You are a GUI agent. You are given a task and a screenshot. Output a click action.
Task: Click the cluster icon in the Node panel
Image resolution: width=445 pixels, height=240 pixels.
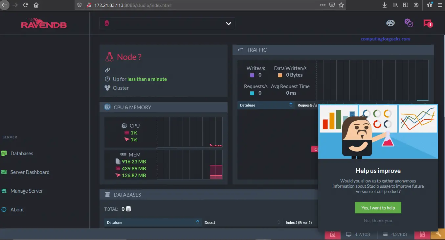click(108, 88)
